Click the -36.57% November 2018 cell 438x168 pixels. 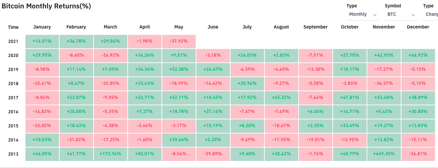[x=384, y=83]
